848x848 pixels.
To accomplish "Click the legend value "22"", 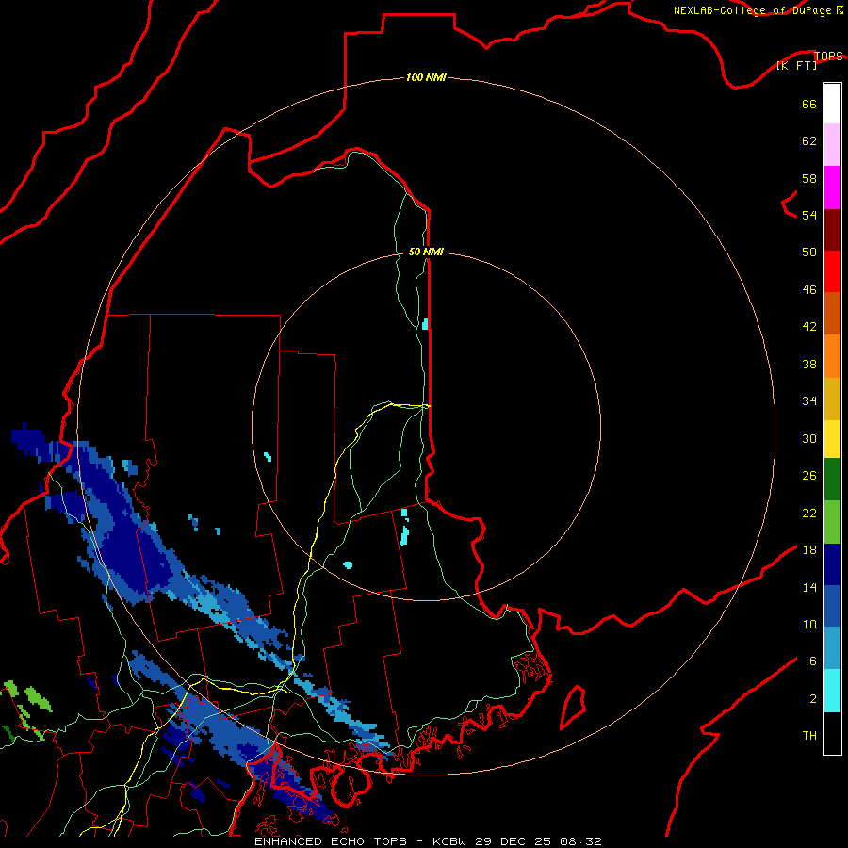I will 809,513.
